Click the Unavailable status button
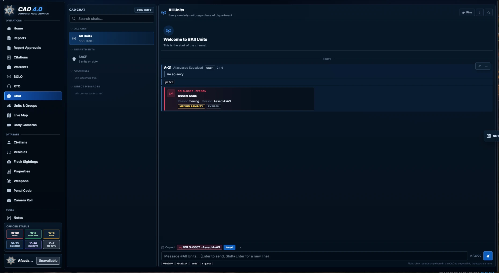The image size is (499, 273). [x=48, y=261]
